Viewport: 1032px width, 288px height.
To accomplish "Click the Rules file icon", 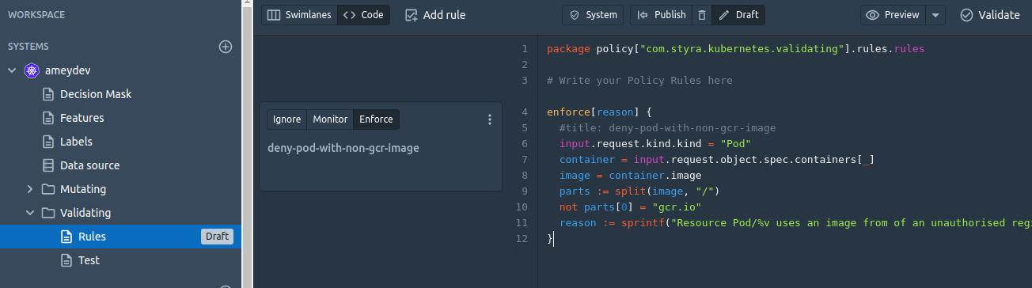I will pos(66,237).
